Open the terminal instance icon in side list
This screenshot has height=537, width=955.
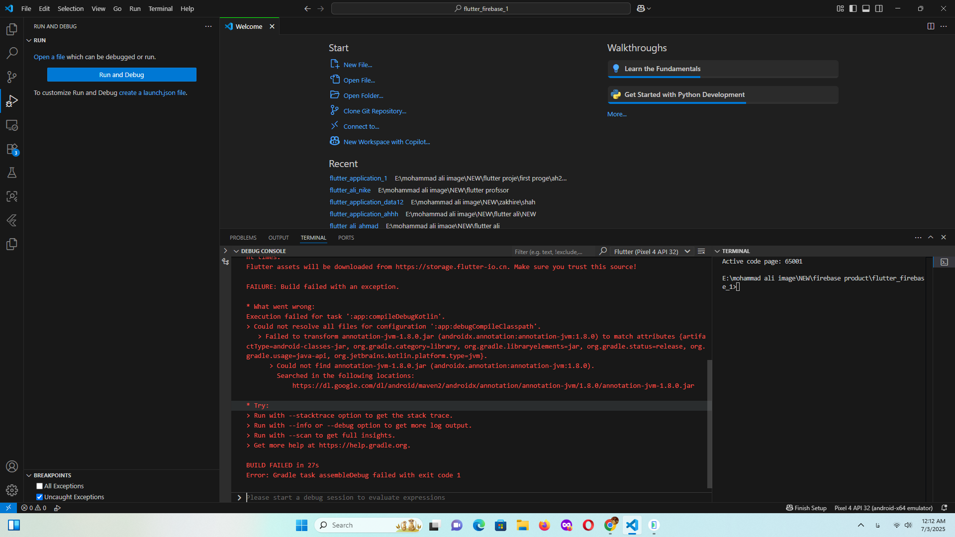pyautogui.click(x=944, y=262)
